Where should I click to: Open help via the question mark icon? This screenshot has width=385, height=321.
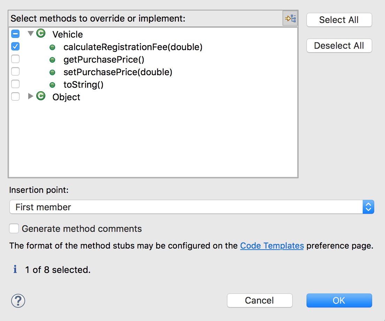18,301
